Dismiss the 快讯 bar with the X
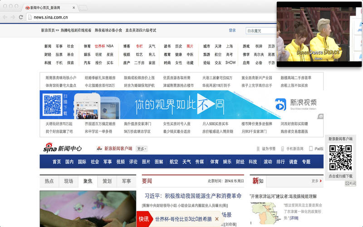 [x=217, y=219]
